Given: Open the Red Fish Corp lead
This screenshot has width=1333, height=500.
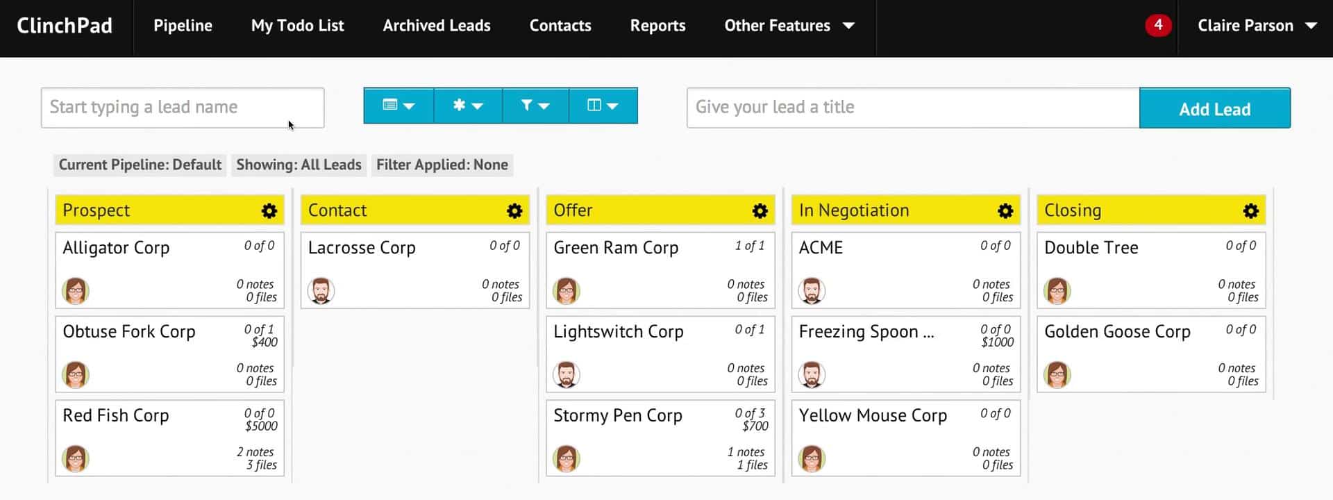Looking at the screenshot, I should pyautogui.click(x=116, y=416).
